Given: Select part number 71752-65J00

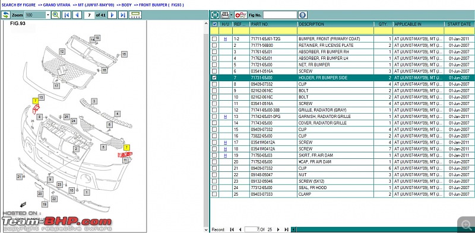Looking at the screenshot, I should 261,162.
